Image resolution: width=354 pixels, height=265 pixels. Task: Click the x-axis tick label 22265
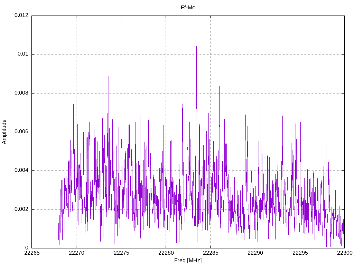(32, 253)
